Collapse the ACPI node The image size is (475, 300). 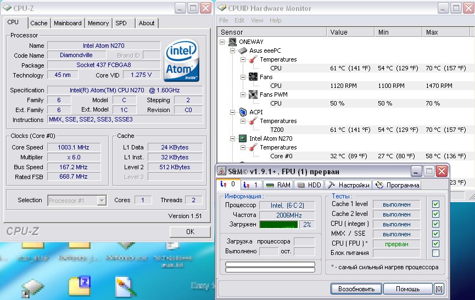(x=232, y=112)
